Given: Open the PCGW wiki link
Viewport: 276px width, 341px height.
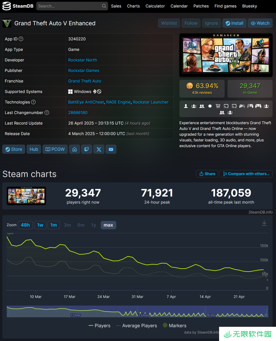Looking at the screenshot, I should 55,149.
